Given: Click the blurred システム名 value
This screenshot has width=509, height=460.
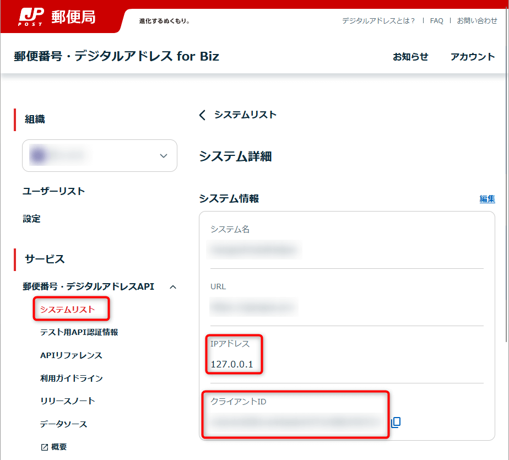Looking at the screenshot, I should pyautogui.click(x=254, y=250).
